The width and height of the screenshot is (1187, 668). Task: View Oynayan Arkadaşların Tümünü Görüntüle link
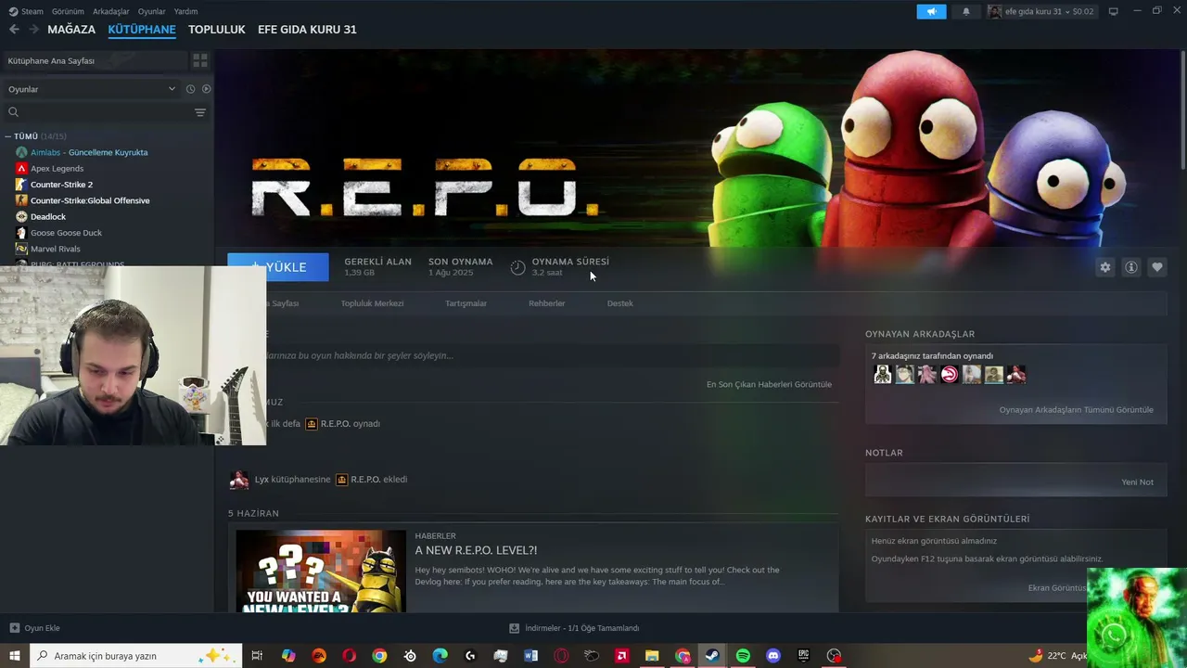1076,409
